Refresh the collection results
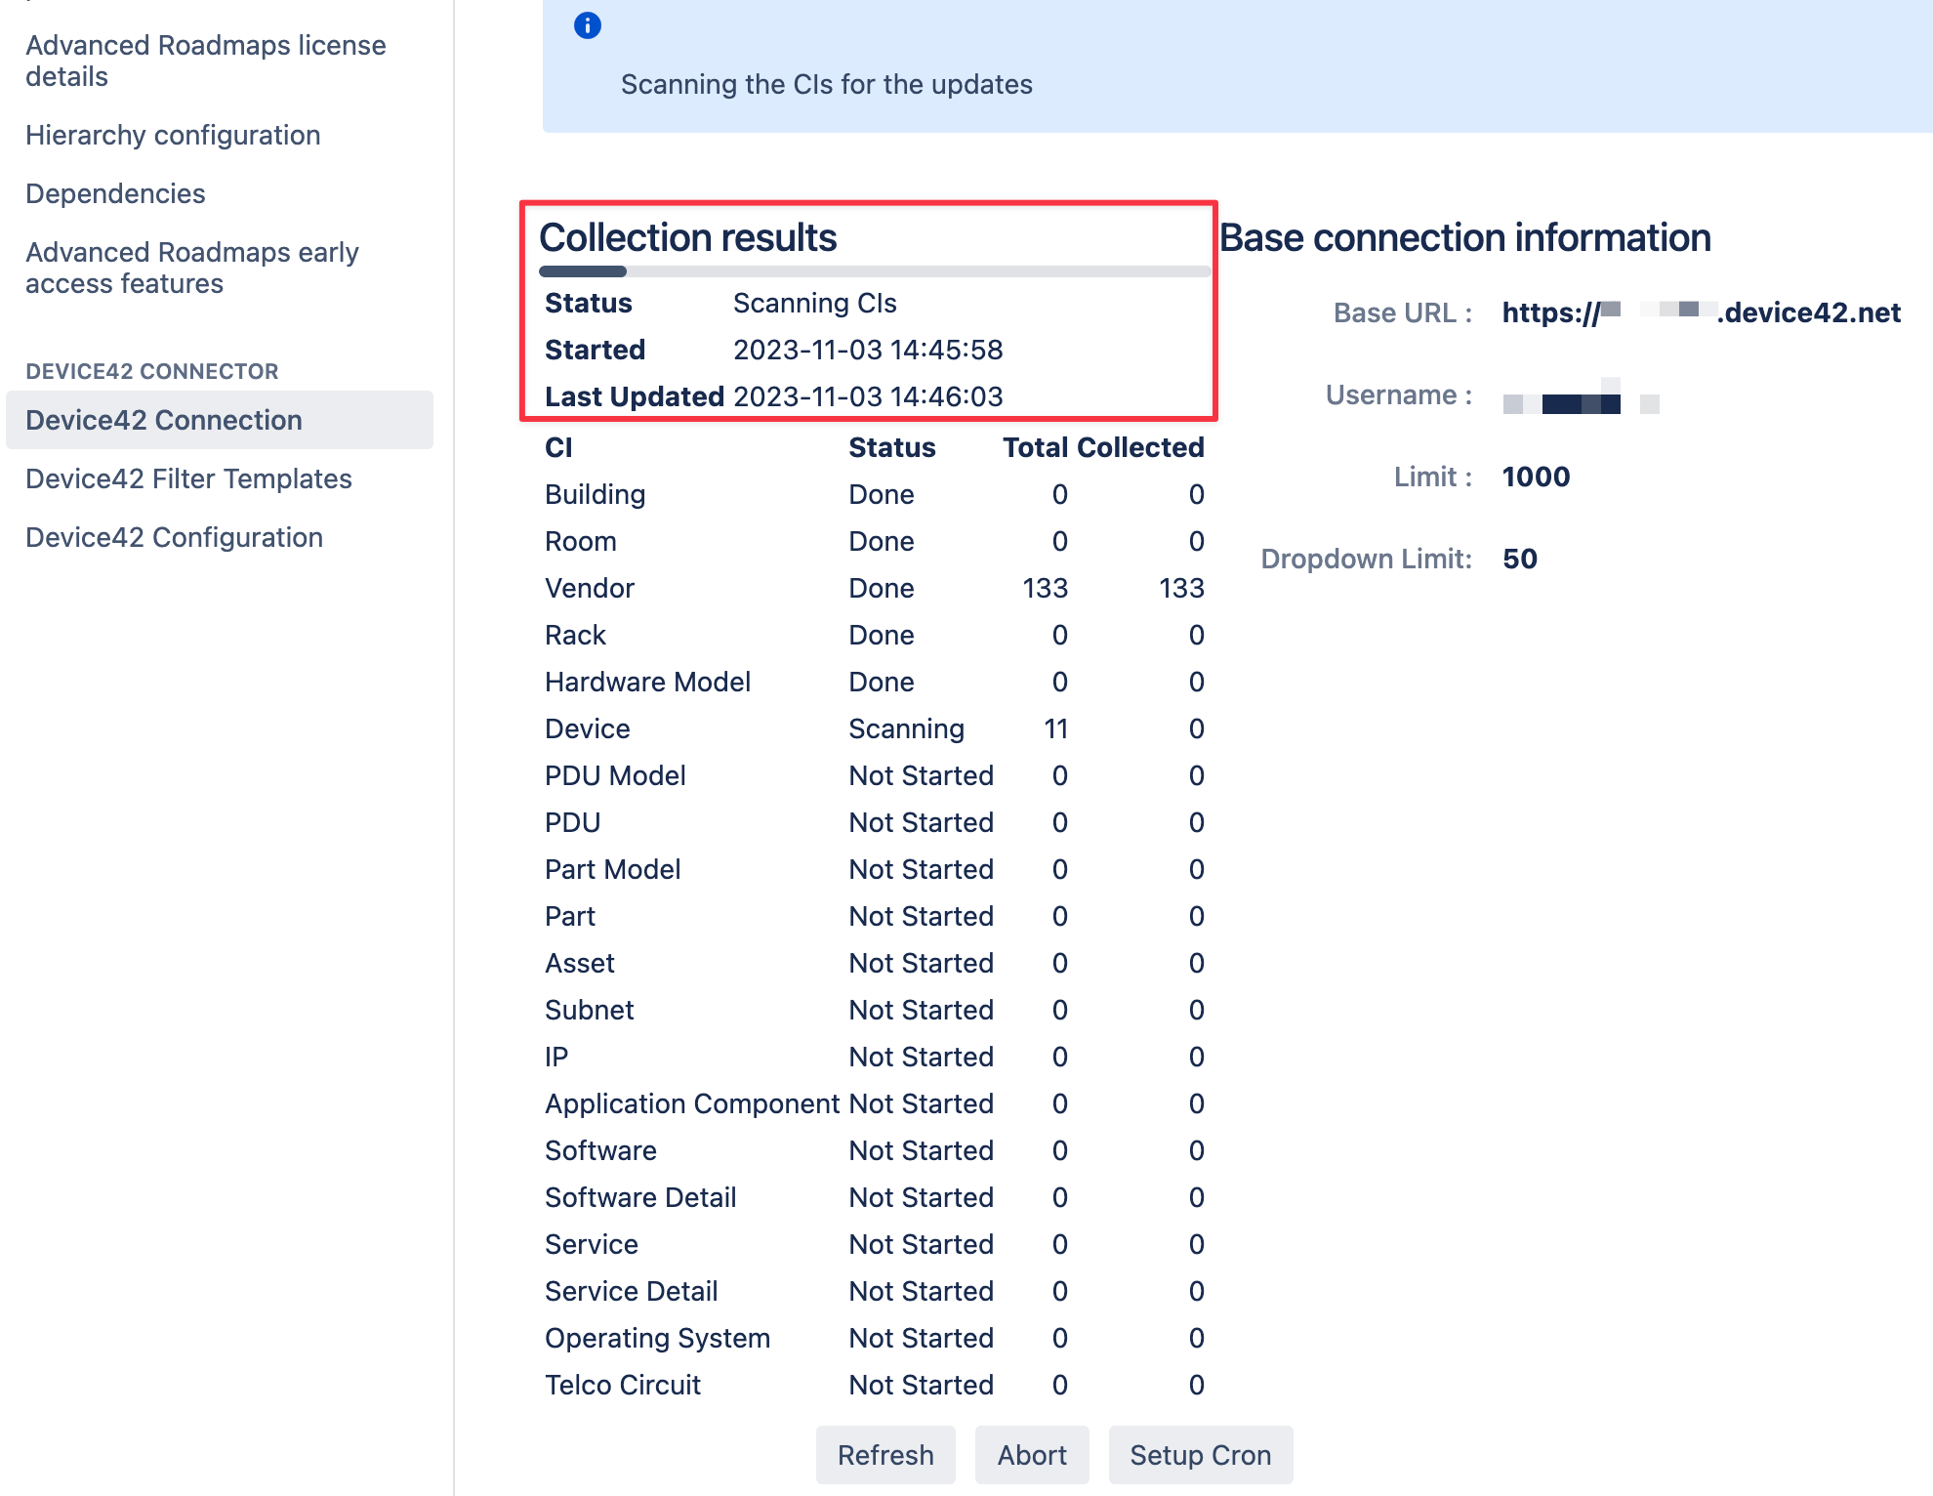This screenshot has height=1496, width=1933. pyautogui.click(x=884, y=1455)
